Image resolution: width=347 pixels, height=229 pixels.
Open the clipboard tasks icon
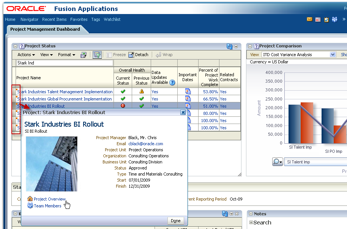coord(326,19)
